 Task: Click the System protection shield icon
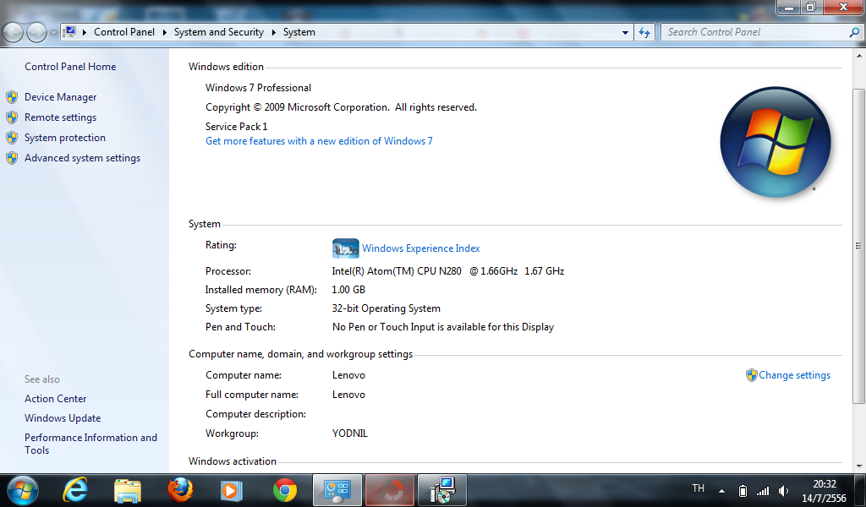coord(12,138)
